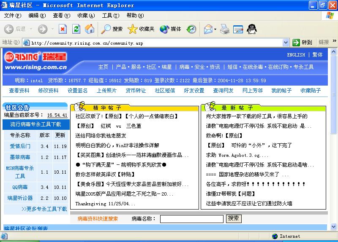This screenshot has height=242, width=338.
Task: Open the Media globe toolbar button
Action: pyautogui.click(x=170, y=29)
